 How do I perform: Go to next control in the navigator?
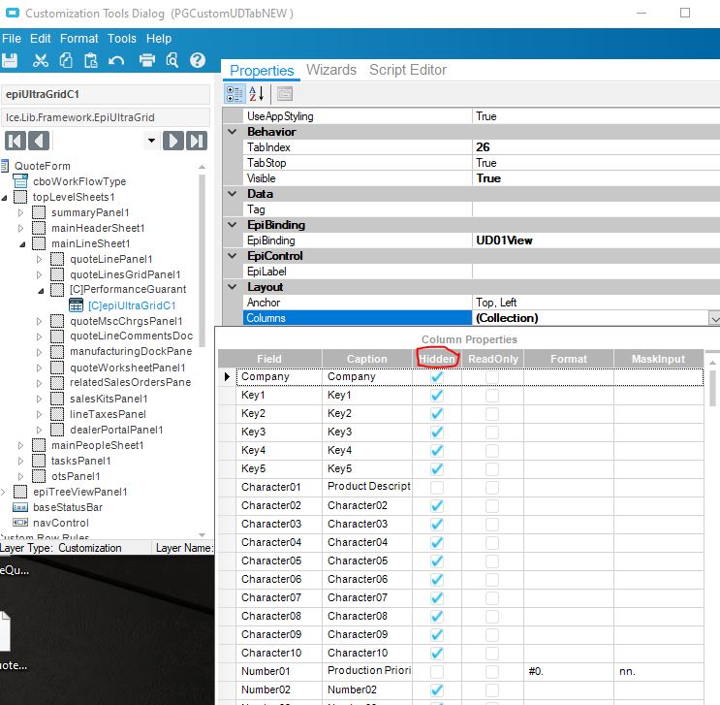click(x=173, y=141)
